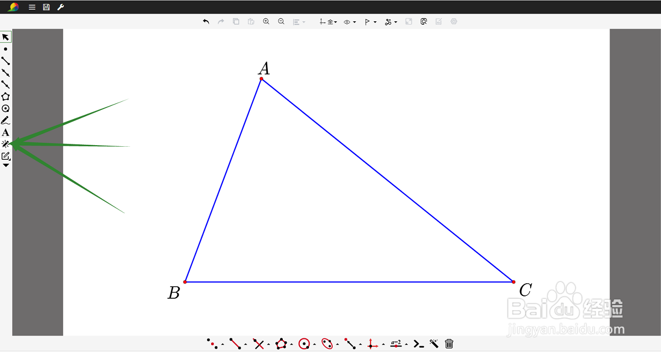
Task: Expand the red axes tool options arrow
Action: [x=383, y=345]
